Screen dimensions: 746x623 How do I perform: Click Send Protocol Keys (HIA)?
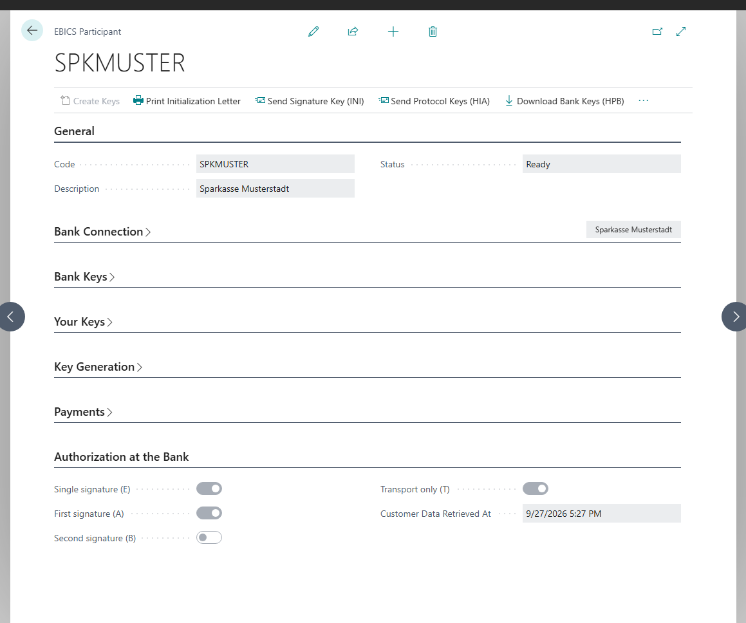434,101
